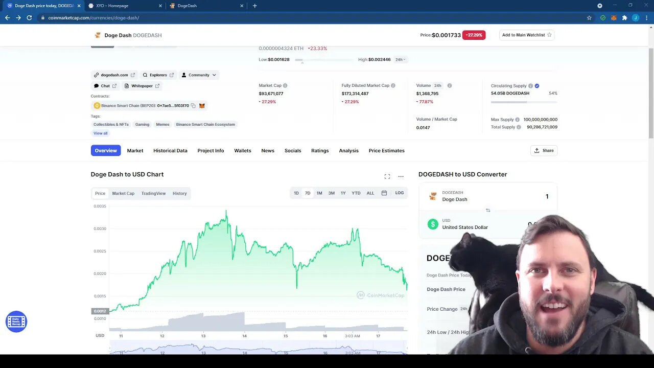Open the Historical Data tab
This screenshot has height=368, width=654.
click(170, 151)
